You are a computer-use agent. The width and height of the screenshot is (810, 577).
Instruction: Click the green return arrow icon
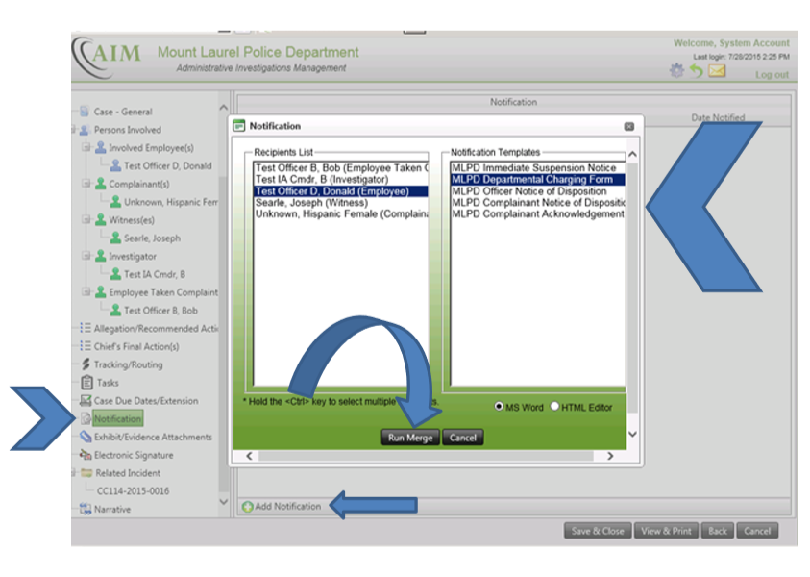click(x=696, y=72)
